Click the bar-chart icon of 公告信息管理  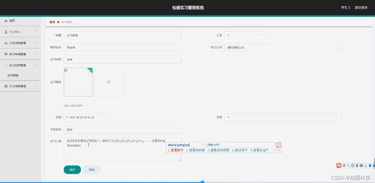pyautogui.click(x=5, y=43)
